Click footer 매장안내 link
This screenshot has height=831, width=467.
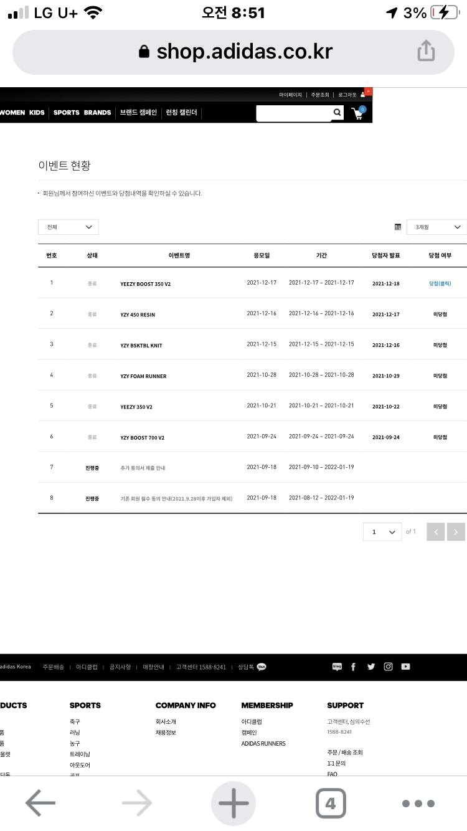[153, 667]
